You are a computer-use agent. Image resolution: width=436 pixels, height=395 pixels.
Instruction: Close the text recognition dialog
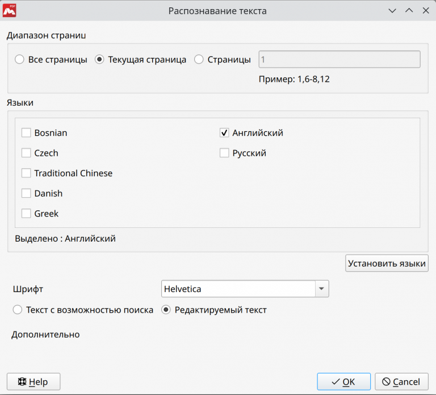click(x=426, y=11)
